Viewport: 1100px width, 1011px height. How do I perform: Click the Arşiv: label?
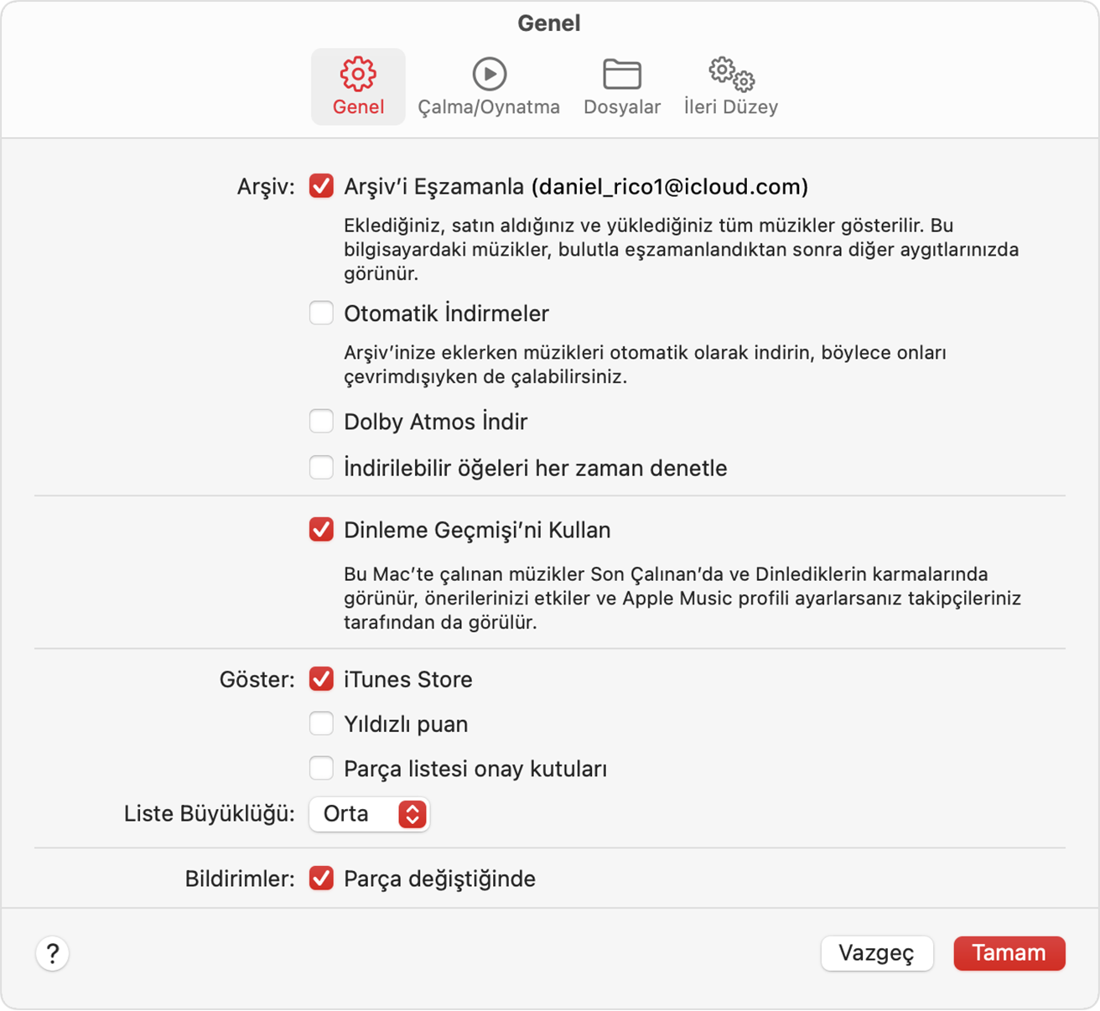tap(266, 187)
